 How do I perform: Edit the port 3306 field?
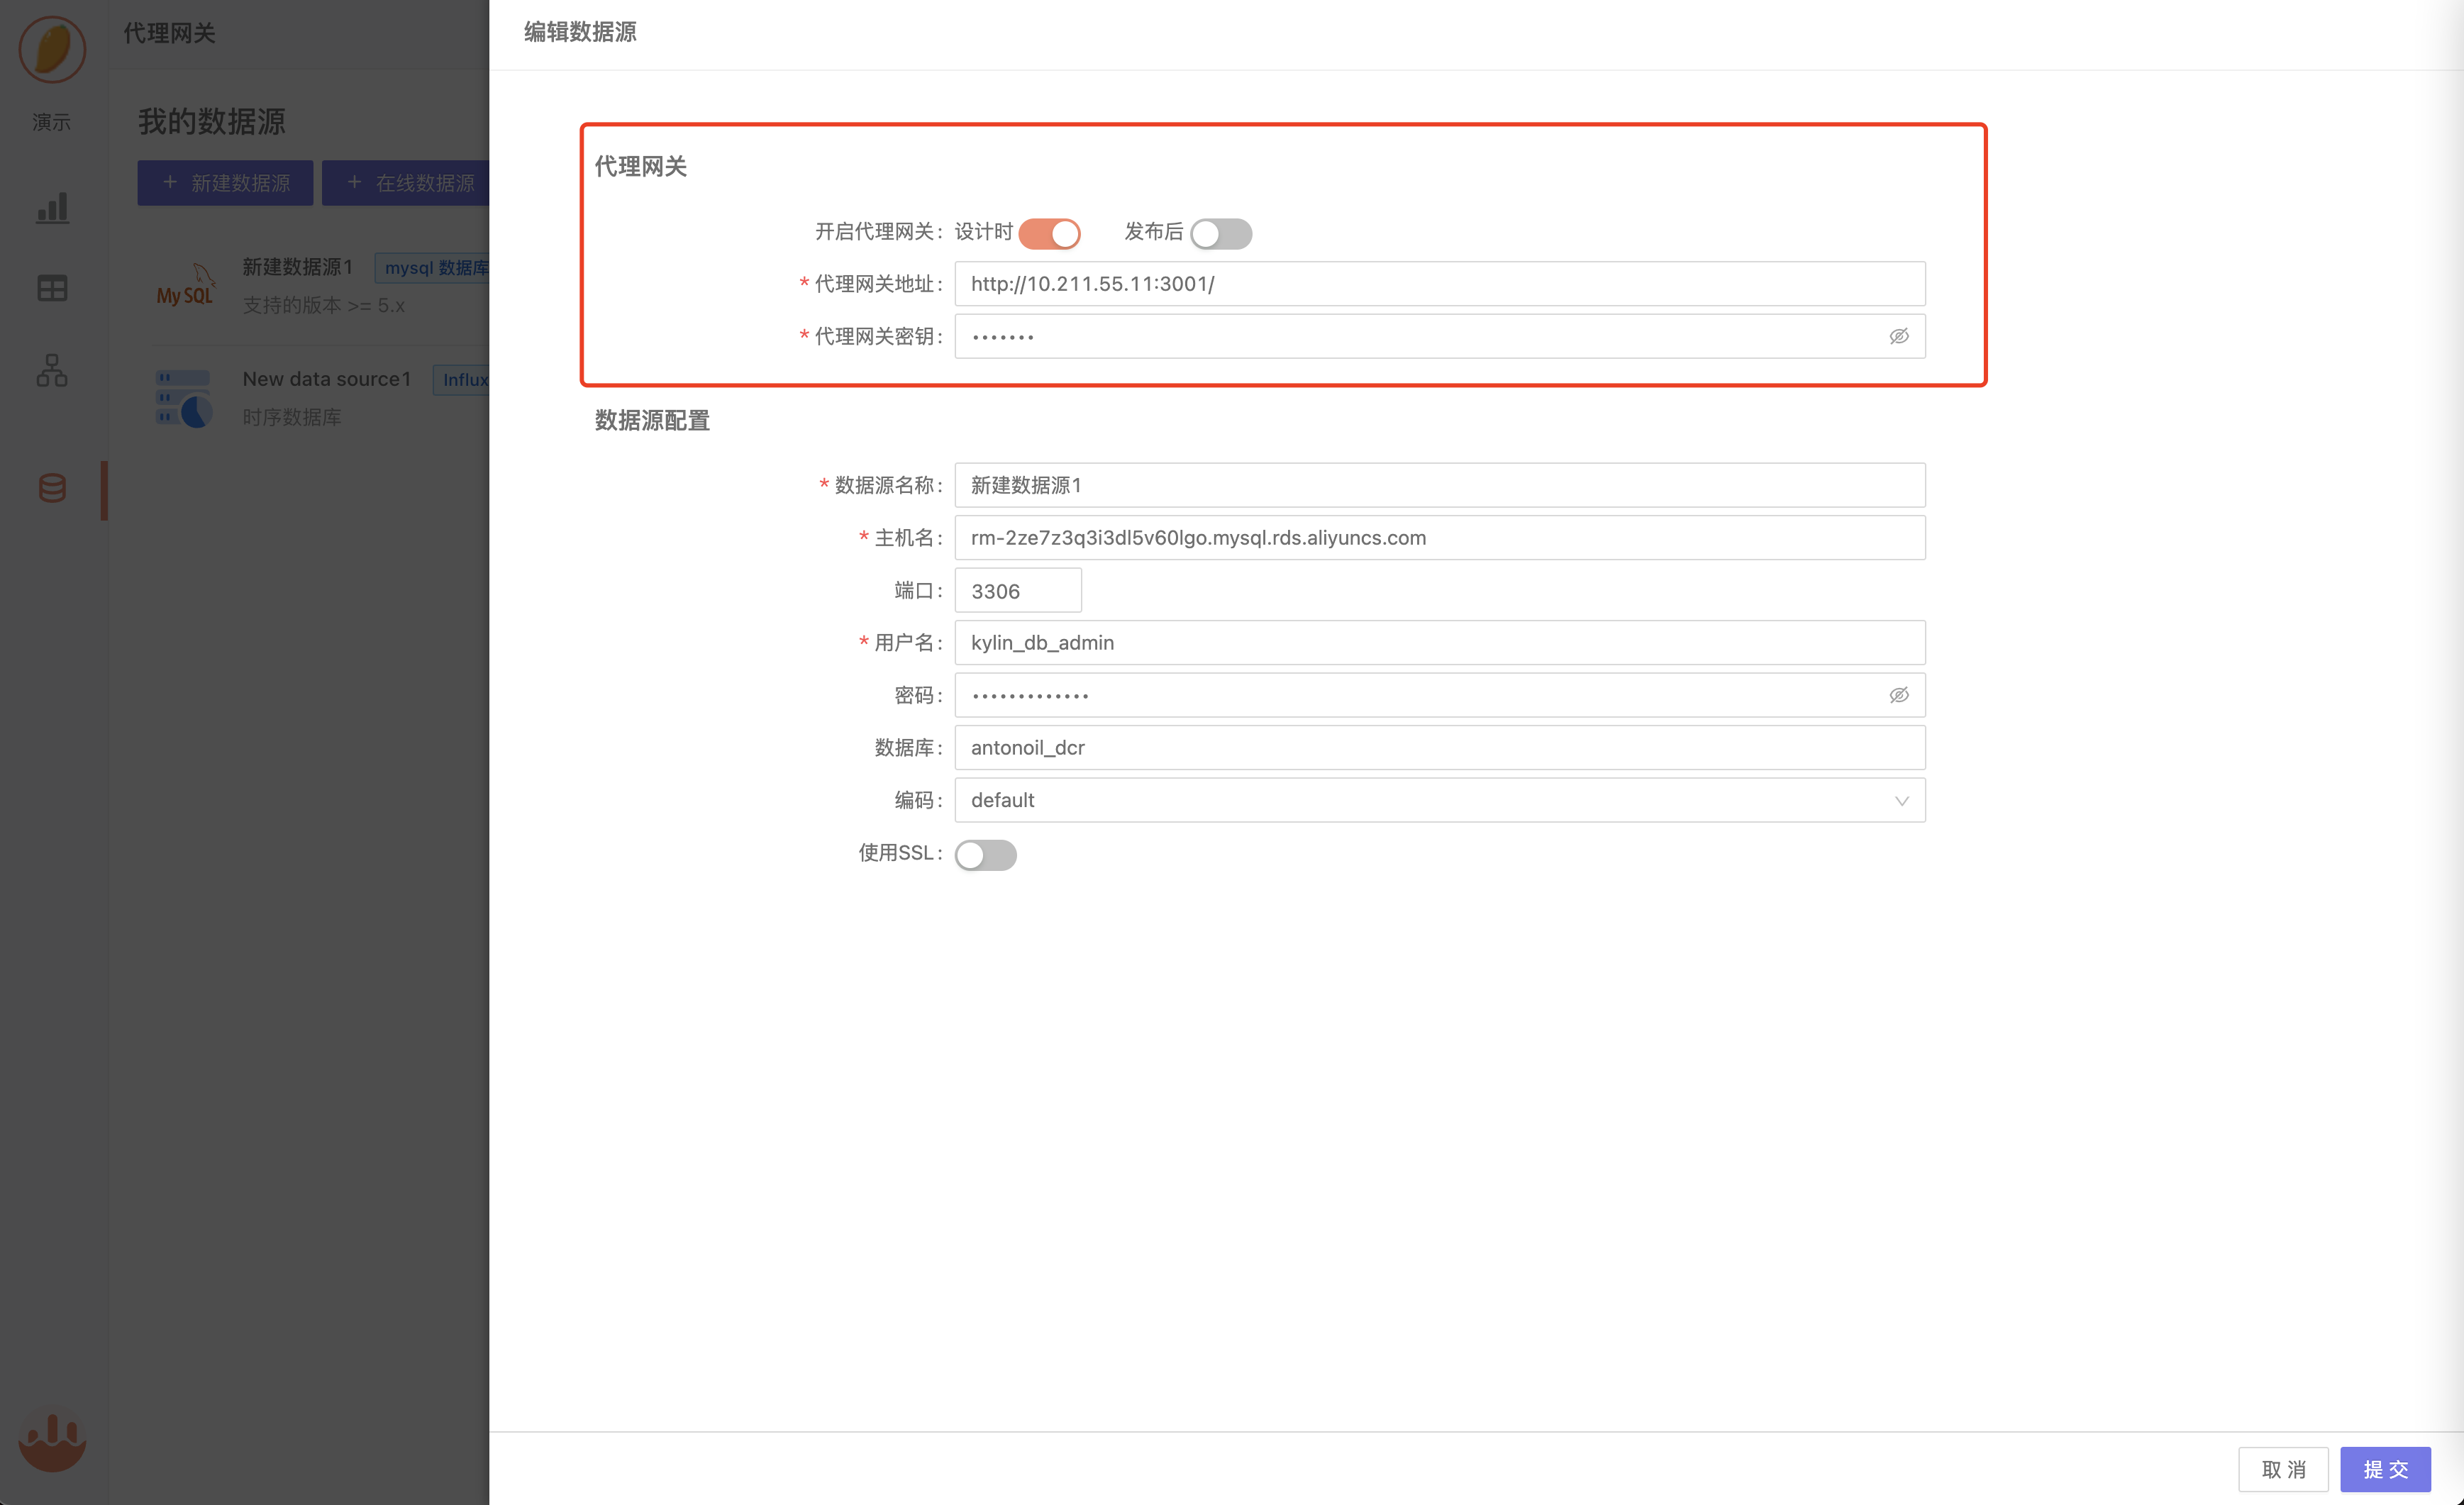click(1017, 591)
